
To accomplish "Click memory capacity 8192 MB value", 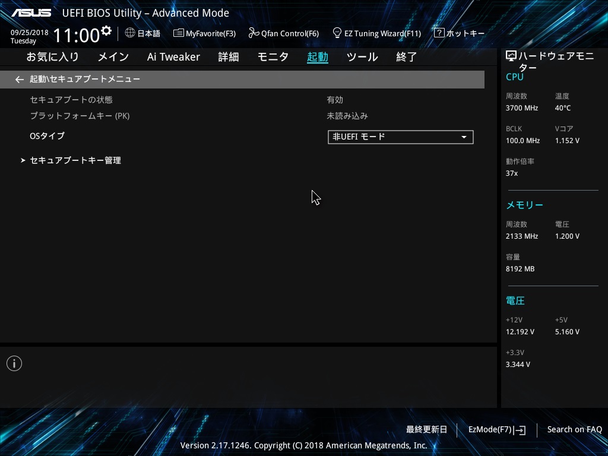I will (520, 269).
